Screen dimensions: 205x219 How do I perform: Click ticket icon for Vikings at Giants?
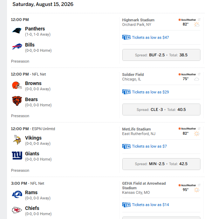127,146
